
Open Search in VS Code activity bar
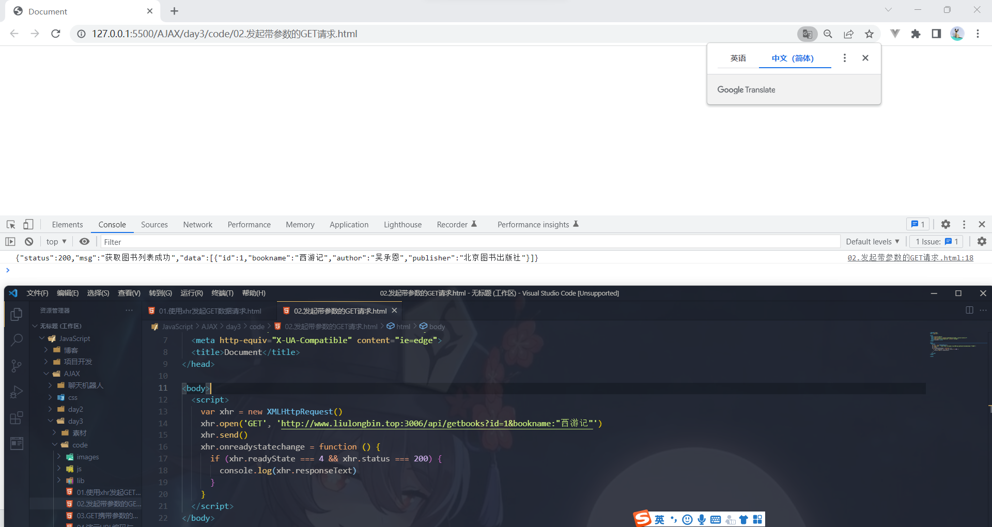(x=16, y=339)
